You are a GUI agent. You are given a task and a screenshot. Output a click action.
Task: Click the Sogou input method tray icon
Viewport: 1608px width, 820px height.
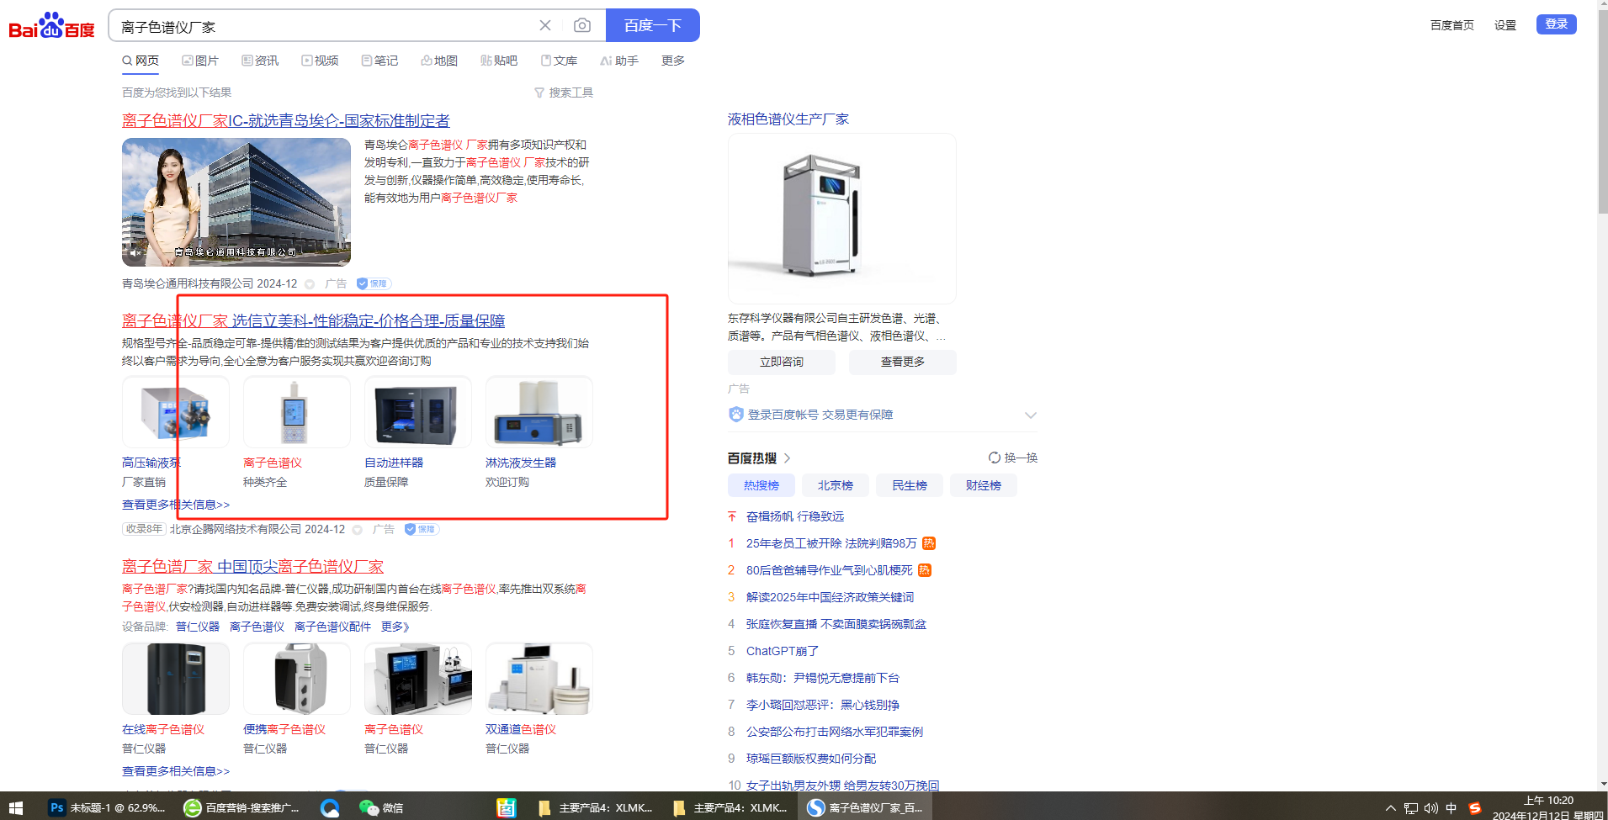click(1474, 809)
